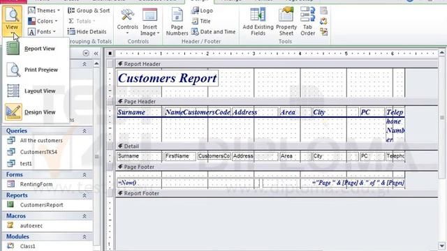Viewport: 447px width, 251px height.
Task: Select the Surname header label
Action: 139,112
